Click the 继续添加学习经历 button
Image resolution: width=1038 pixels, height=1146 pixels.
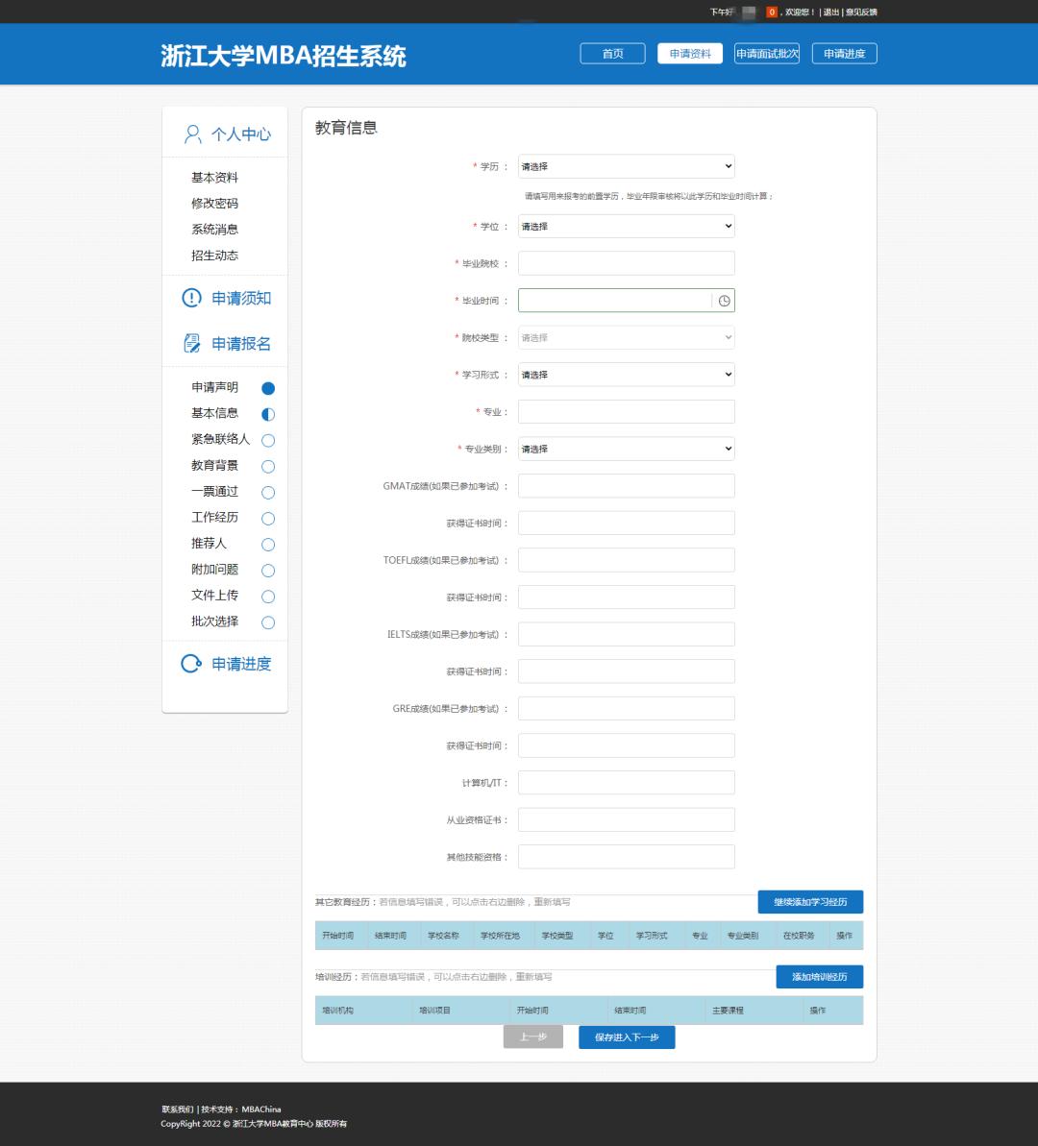point(811,902)
